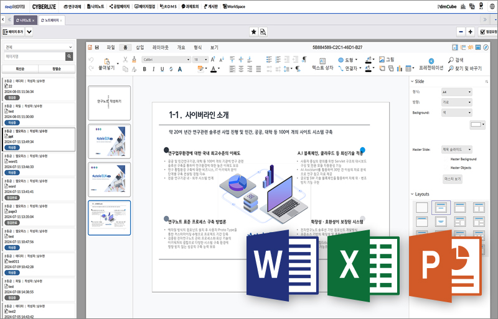Click the document search icon beside the star
Screen dimensions: 498x319
[263, 32]
